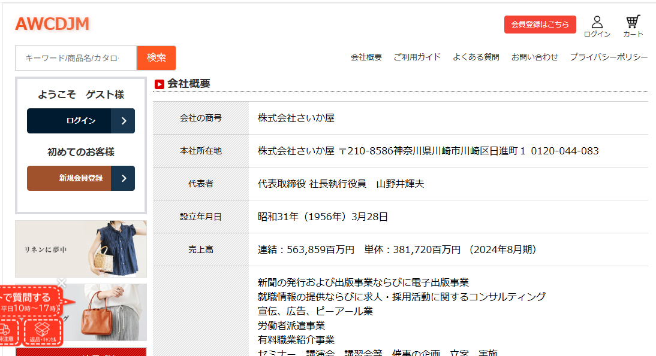The image size is (656, 356).
Task: Click the arrow on ログイン button
Action: [x=124, y=121]
